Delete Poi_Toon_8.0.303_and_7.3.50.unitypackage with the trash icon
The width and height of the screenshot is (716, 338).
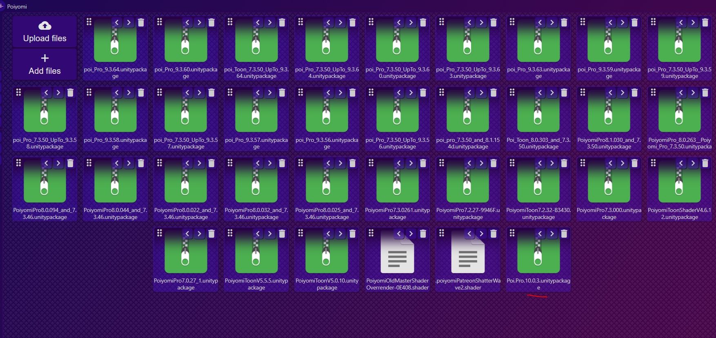(x=564, y=93)
